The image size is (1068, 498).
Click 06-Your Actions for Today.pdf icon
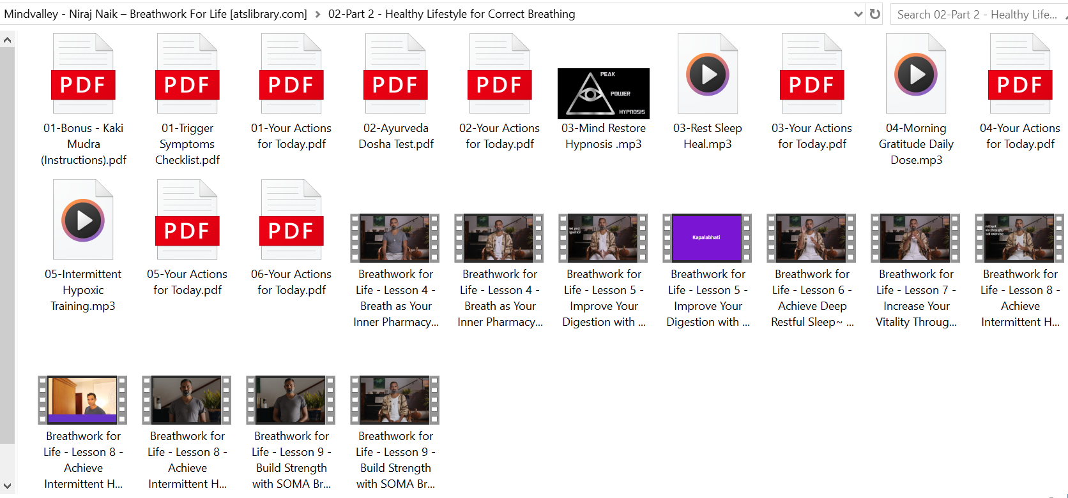tap(291, 220)
